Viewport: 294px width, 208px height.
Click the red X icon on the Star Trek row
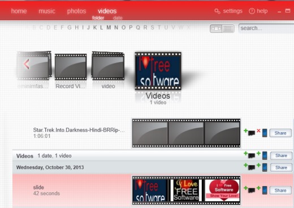(x=258, y=131)
